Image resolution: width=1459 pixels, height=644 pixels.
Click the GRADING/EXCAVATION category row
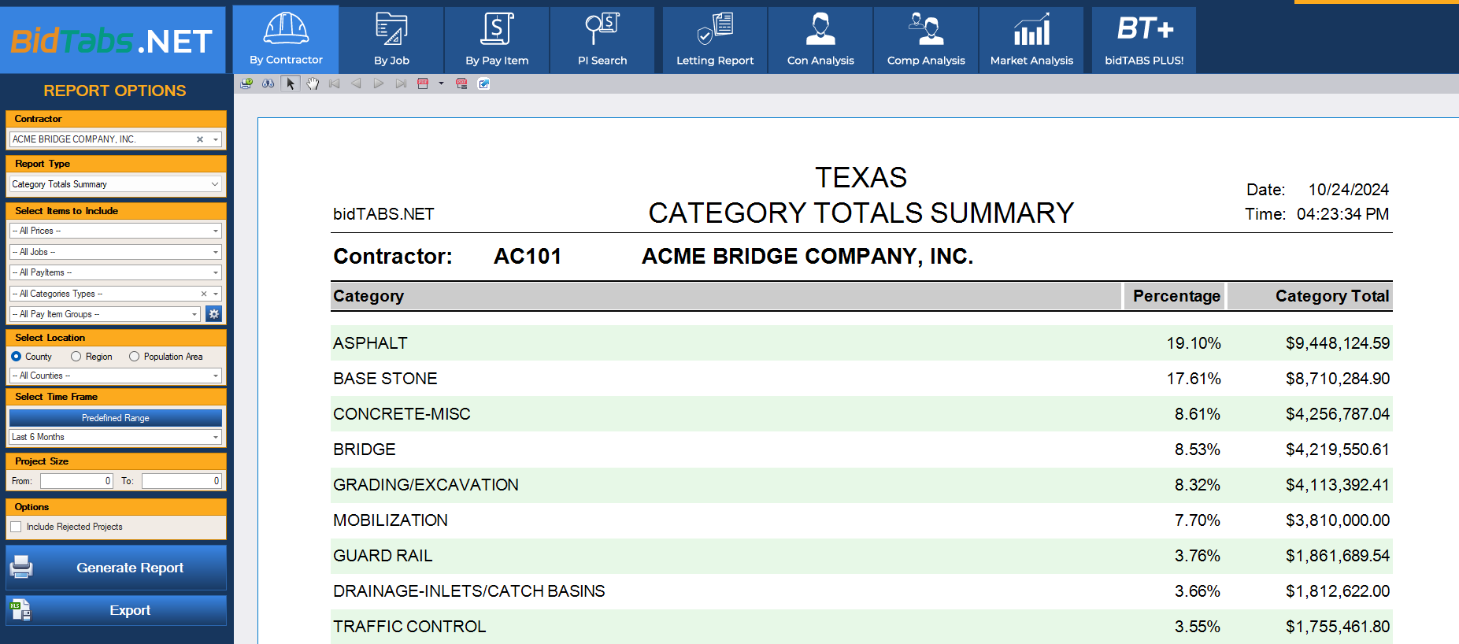(x=861, y=485)
